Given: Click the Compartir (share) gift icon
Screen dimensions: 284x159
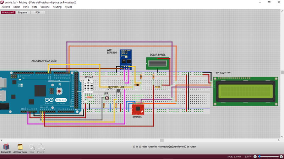Looking at the screenshot, I should pyautogui.click(x=6, y=147).
